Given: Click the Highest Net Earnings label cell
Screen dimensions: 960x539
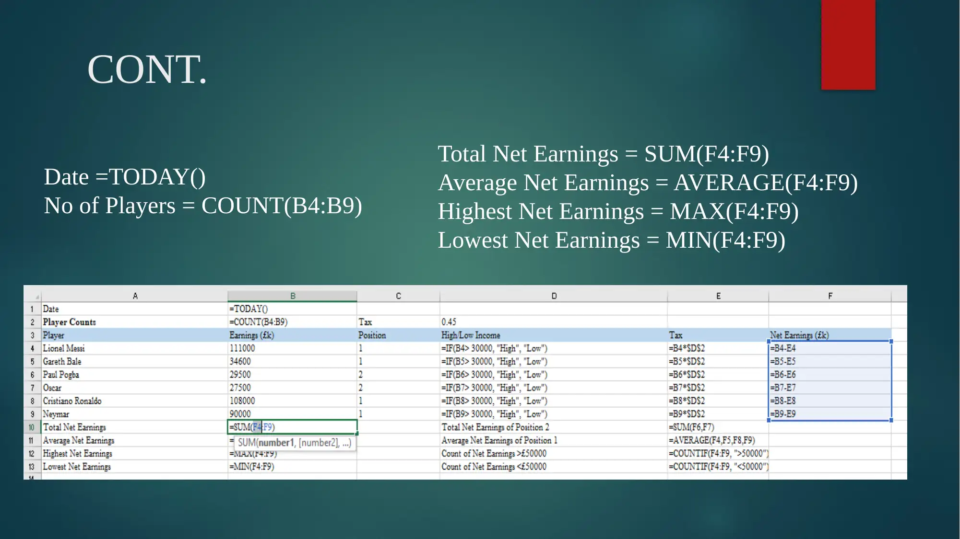Looking at the screenshot, I should tap(135, 453).
